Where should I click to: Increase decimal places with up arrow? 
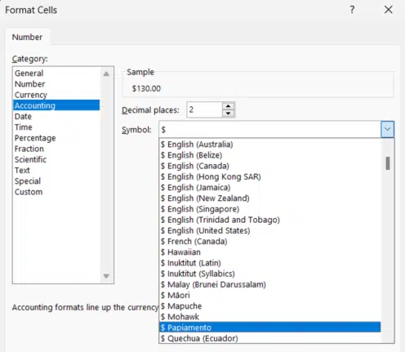228,106
